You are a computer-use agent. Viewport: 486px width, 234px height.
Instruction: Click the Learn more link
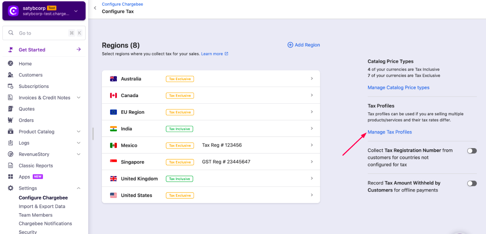click(x=212, y=54)
